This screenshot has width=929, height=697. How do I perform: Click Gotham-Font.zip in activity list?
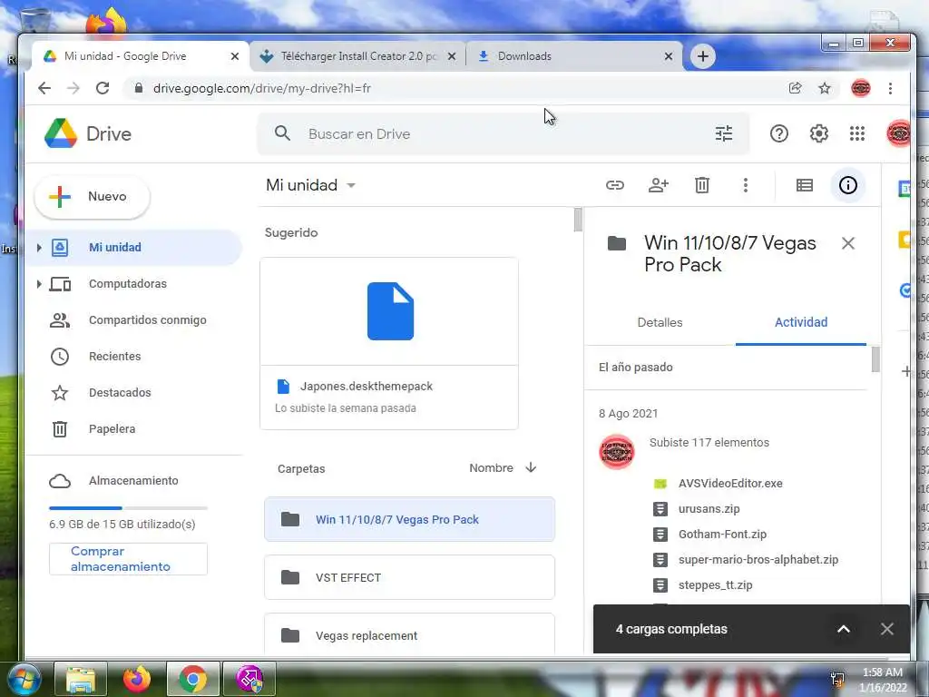722,534
